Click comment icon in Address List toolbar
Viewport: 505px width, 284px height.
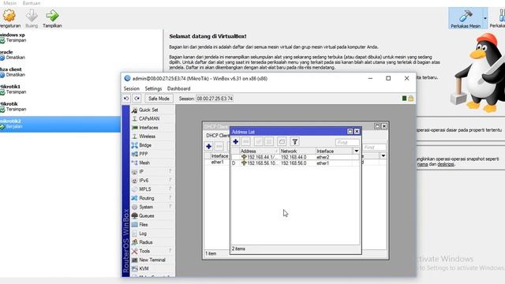[x=282, y=142]
